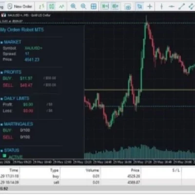Switch to line chart icon

point(62,6)
